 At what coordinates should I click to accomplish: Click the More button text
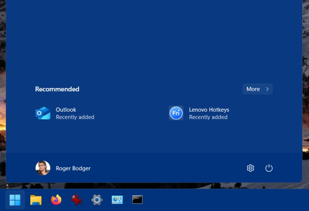coord(253,89)
